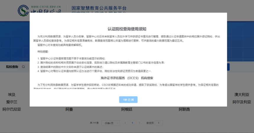The height and width of the screenshot is (133, 254).
Task: Select country 澳大利亚
Action: (x=242, y=95)
